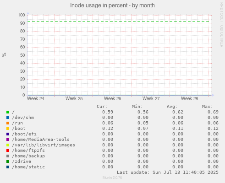Image resolution: width=225 pixels, height=183 pixels.
Task: Click the gray swatch for /home/backup
Action: 8,156
